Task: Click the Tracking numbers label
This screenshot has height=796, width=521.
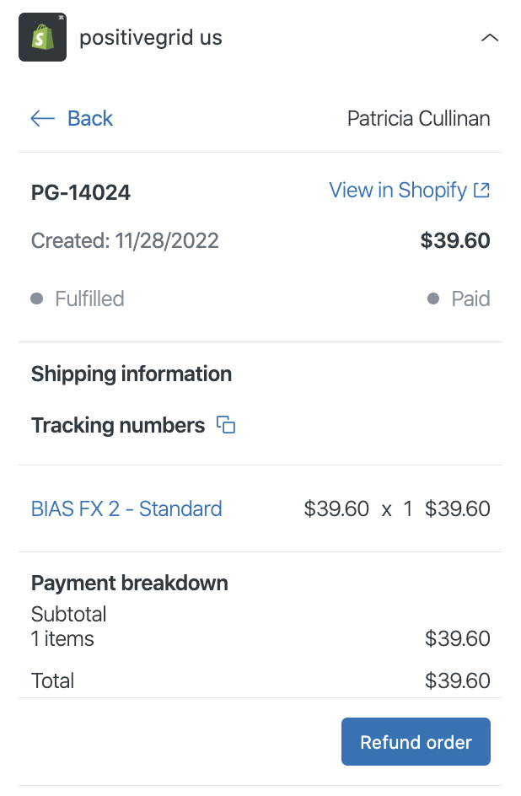Action: [x=118, y=426]
